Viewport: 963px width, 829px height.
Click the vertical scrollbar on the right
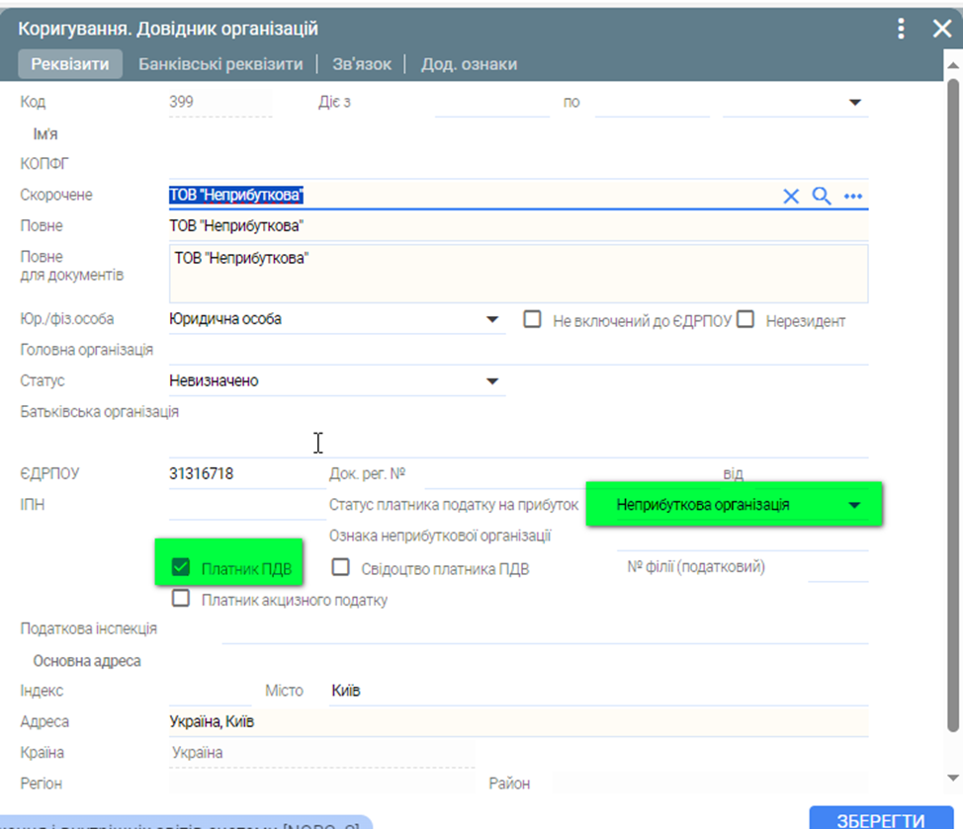coord(954,395)
